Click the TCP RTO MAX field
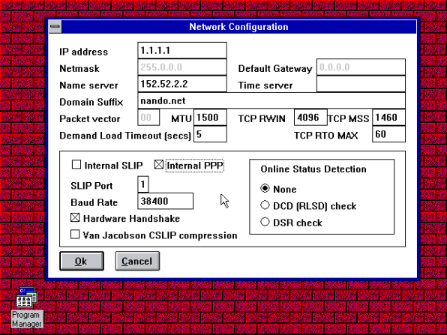447x335 pixels. [x=388, y=134]
